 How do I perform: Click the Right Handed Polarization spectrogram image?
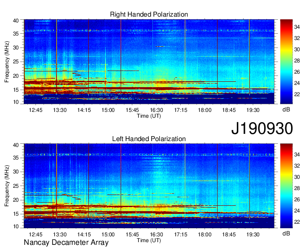tap(149, 62)
